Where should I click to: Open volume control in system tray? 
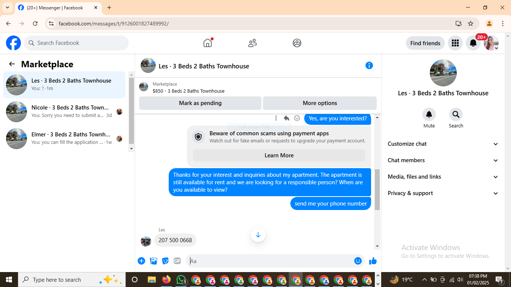pyautogui.click(x=460, y=280)
